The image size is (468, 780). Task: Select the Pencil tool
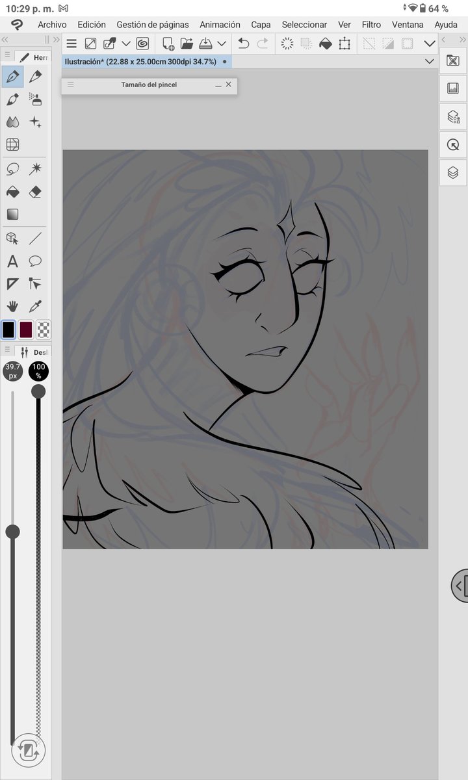(36, 77)
